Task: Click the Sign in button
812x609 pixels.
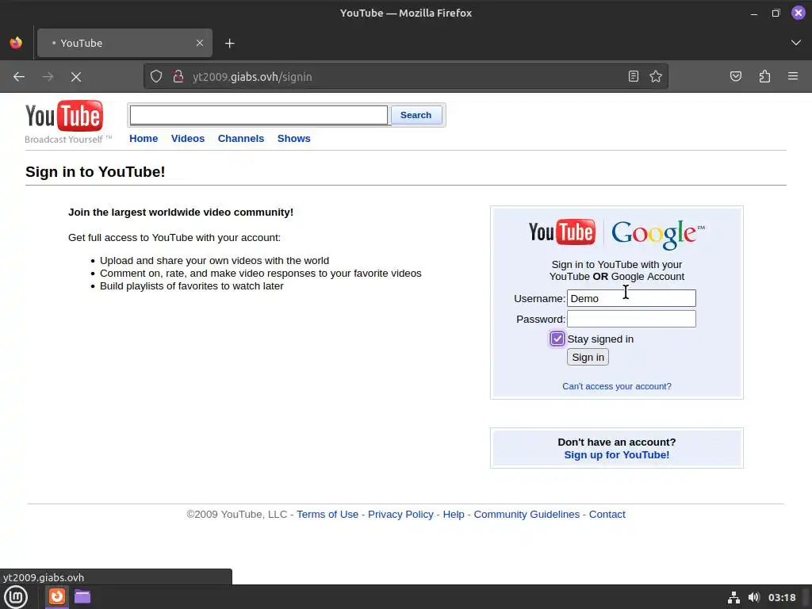Action: click(x=588, y=358)
